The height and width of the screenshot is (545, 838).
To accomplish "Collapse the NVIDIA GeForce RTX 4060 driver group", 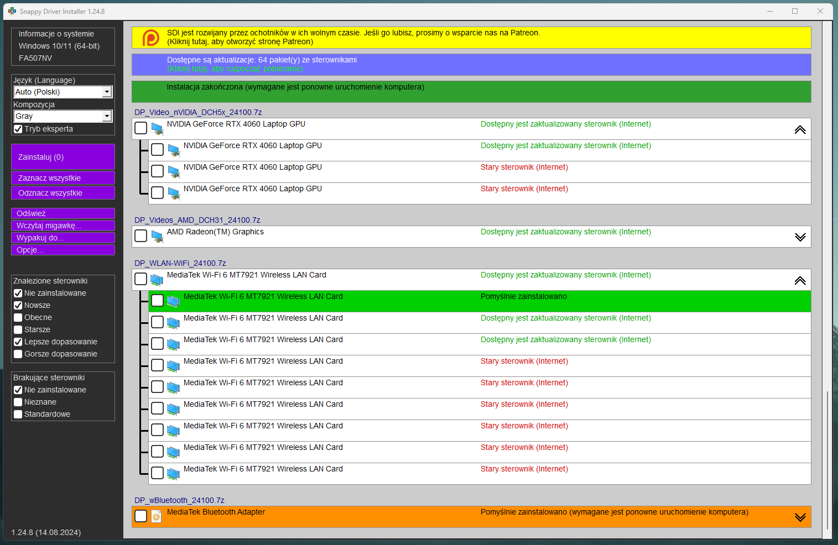I will tap(800, 130).
